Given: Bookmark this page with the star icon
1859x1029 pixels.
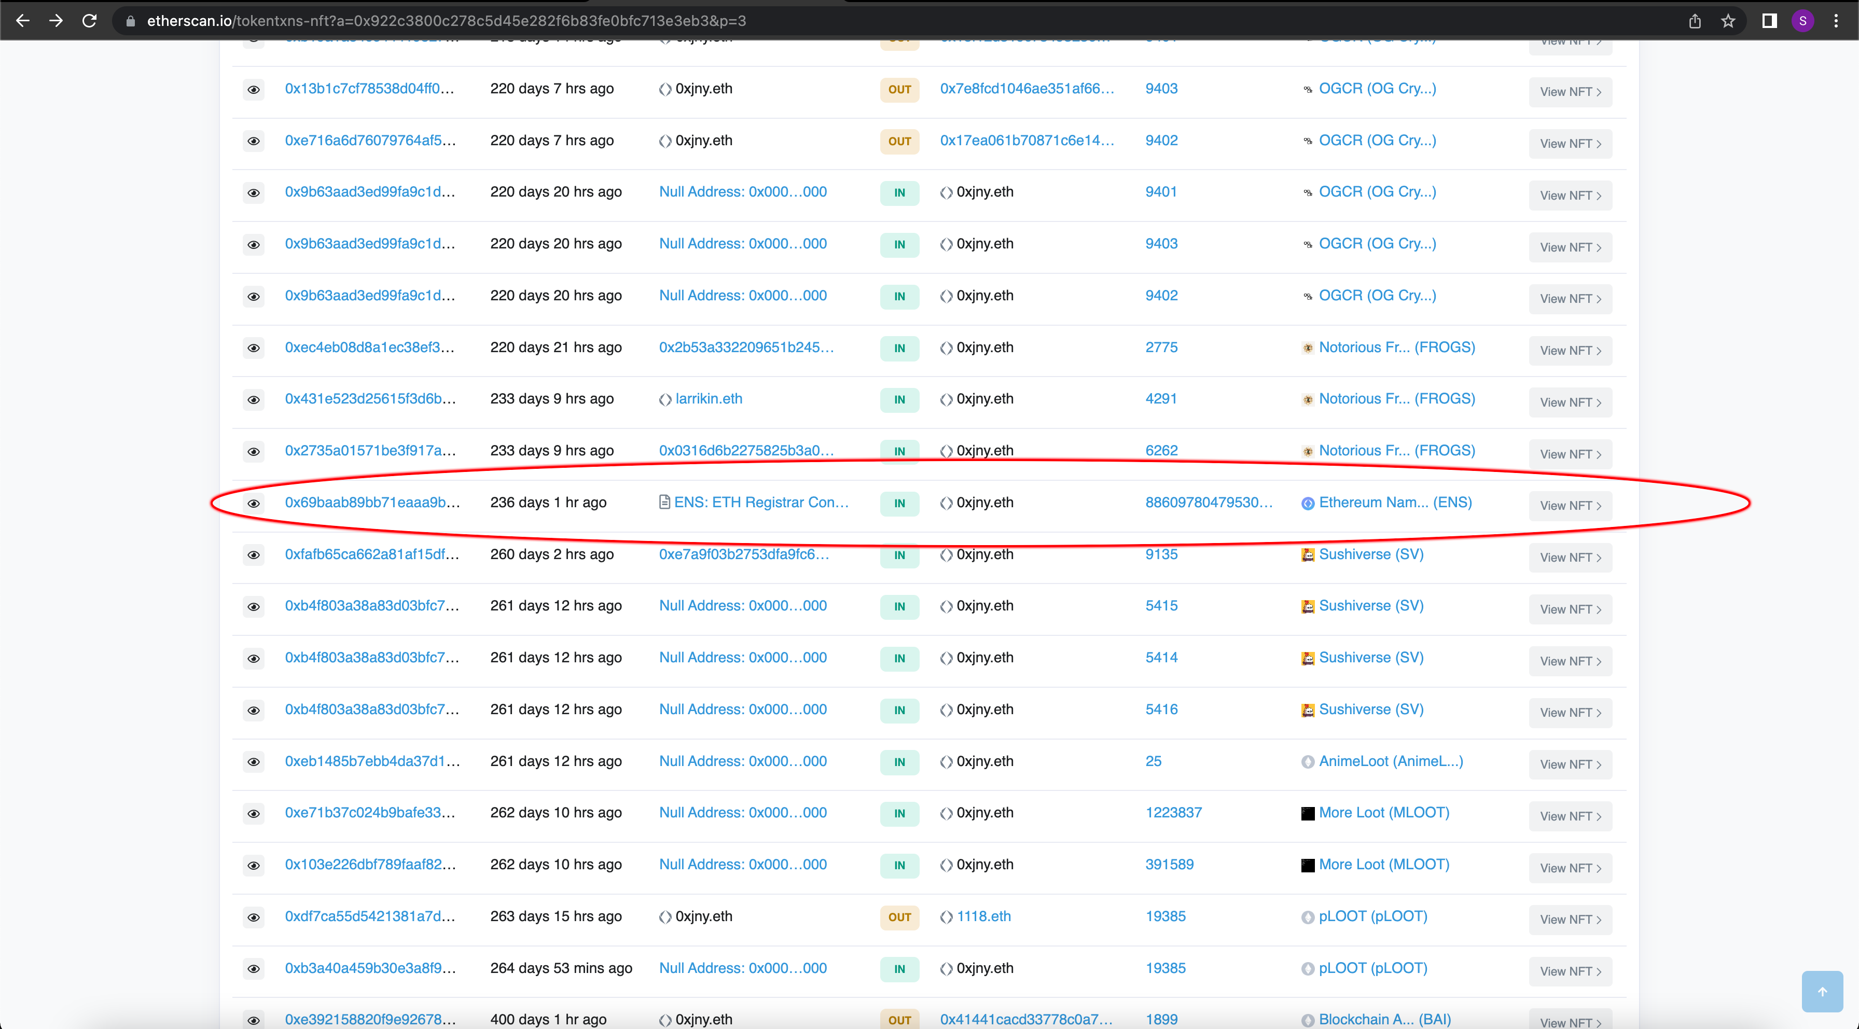Looking at the screenshot, I should [1728, 21].
